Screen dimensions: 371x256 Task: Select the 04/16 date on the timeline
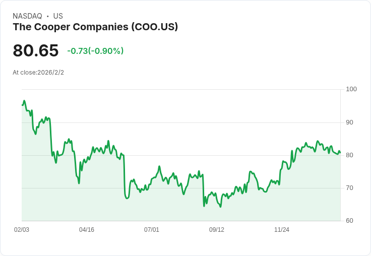(87, 230)
